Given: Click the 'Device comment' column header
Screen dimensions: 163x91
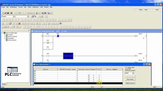Looking at the screenshot, I should pyautogui.click(x=112, y=69).
